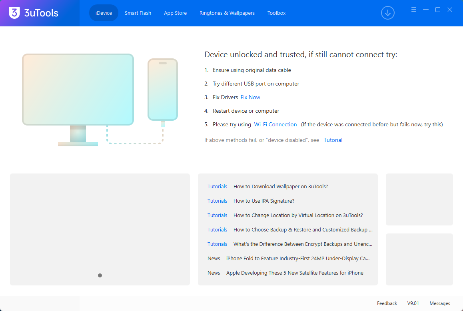Viewport: 463px width, 311px height.
Task: Open the hamburger menu icon in title bar
Action: coord(414,10)
